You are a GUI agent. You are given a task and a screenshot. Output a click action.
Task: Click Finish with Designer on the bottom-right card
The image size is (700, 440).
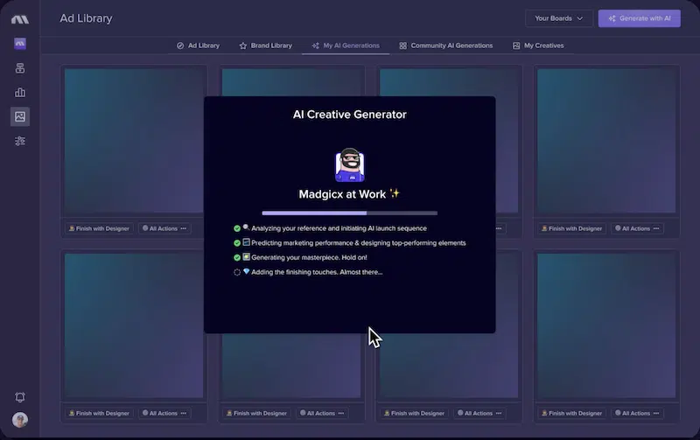click(x=572, y=413)
